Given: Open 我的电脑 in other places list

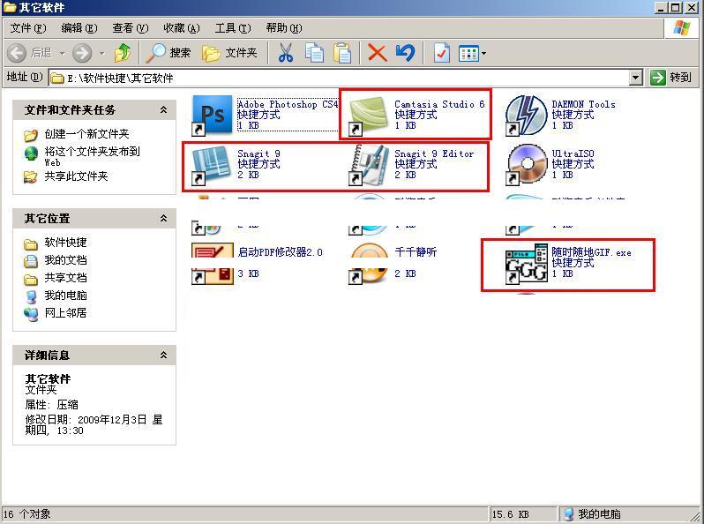Looking at the screenshot, I should click(65, 295).
